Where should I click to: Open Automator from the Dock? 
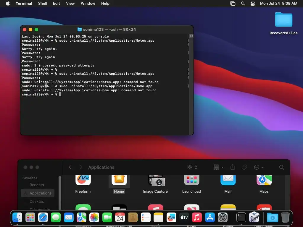coord(254,217)
